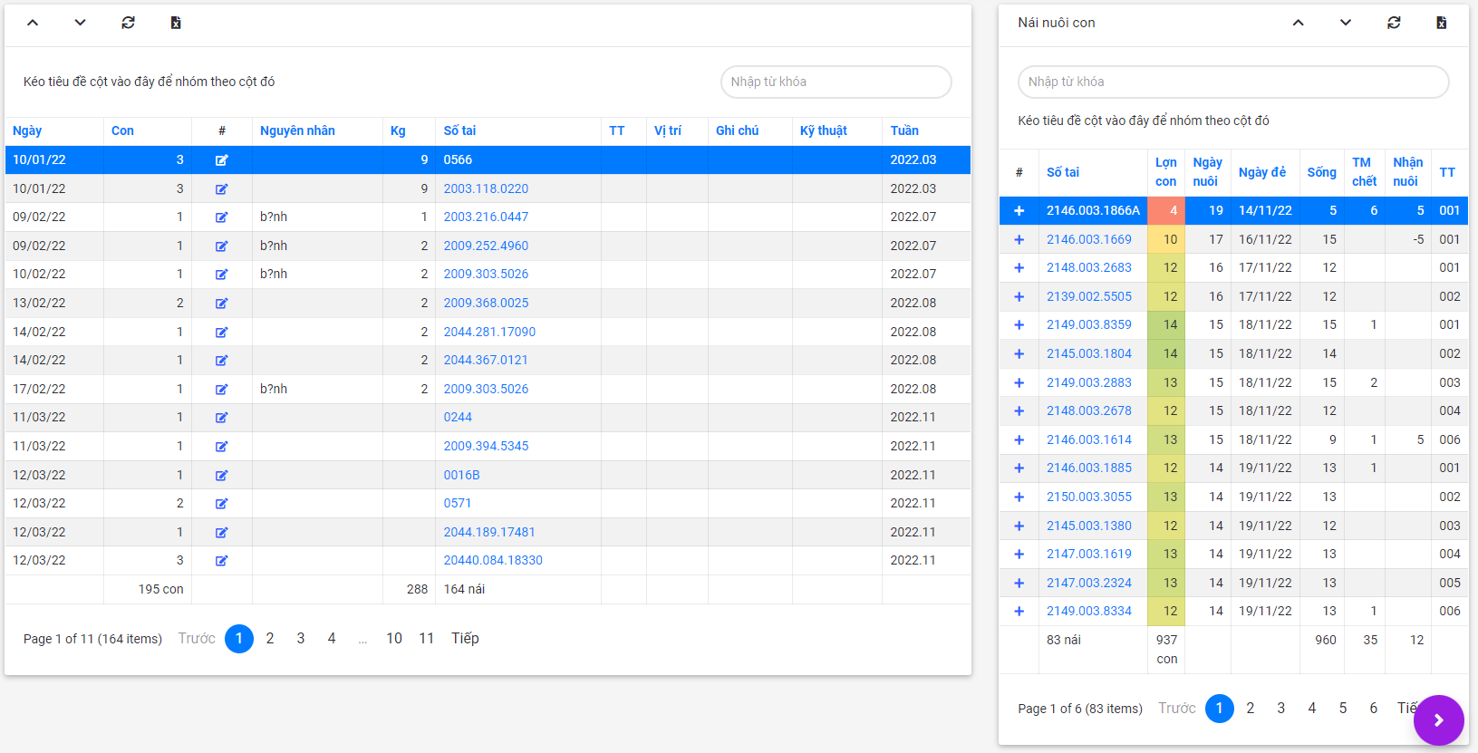This screenshot has width=1478, height=753.
Task: Expand details for sow 2146.003.1669
Action: pos(1019,239)
